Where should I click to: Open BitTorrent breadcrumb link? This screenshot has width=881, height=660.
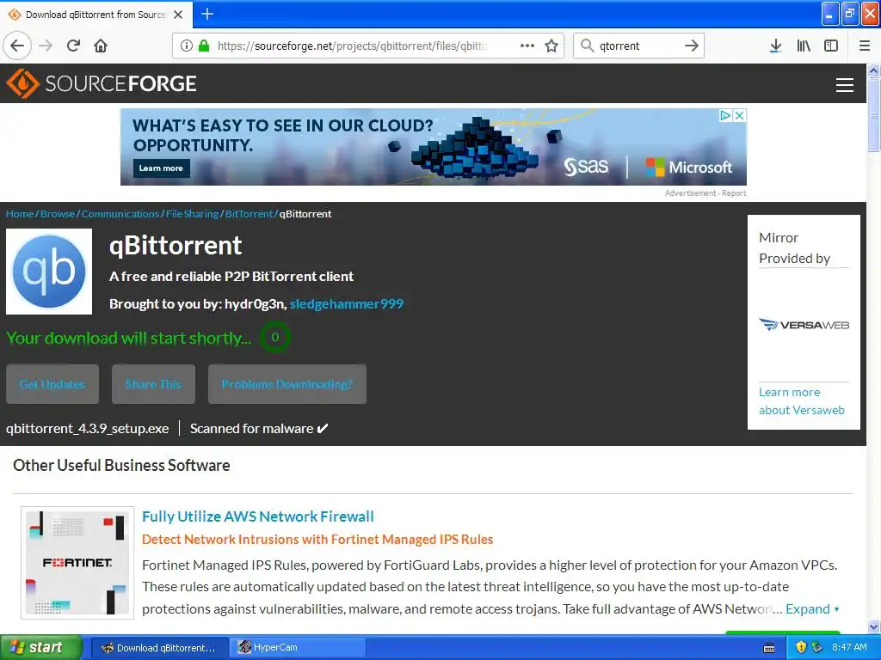tap(249, 214)
